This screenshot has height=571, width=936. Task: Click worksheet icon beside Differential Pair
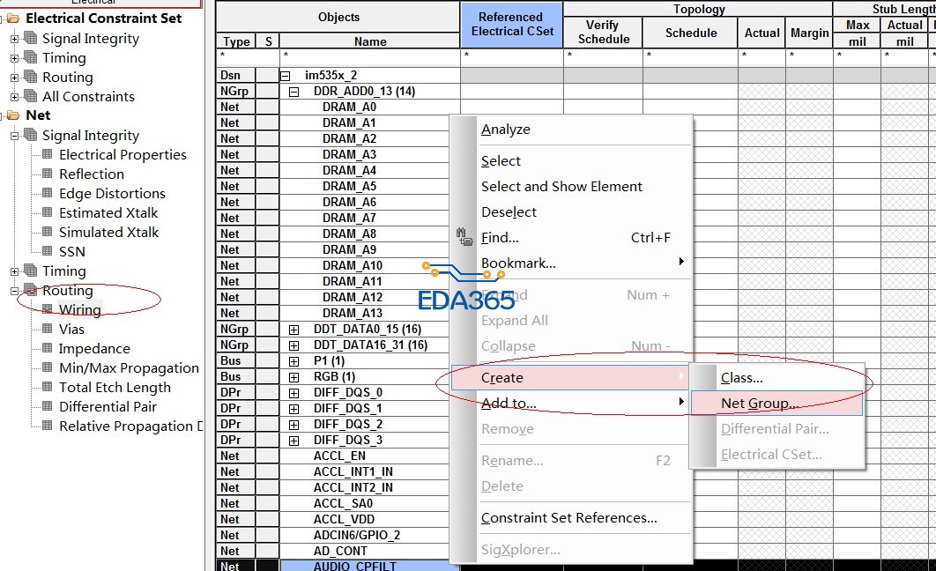48,406
